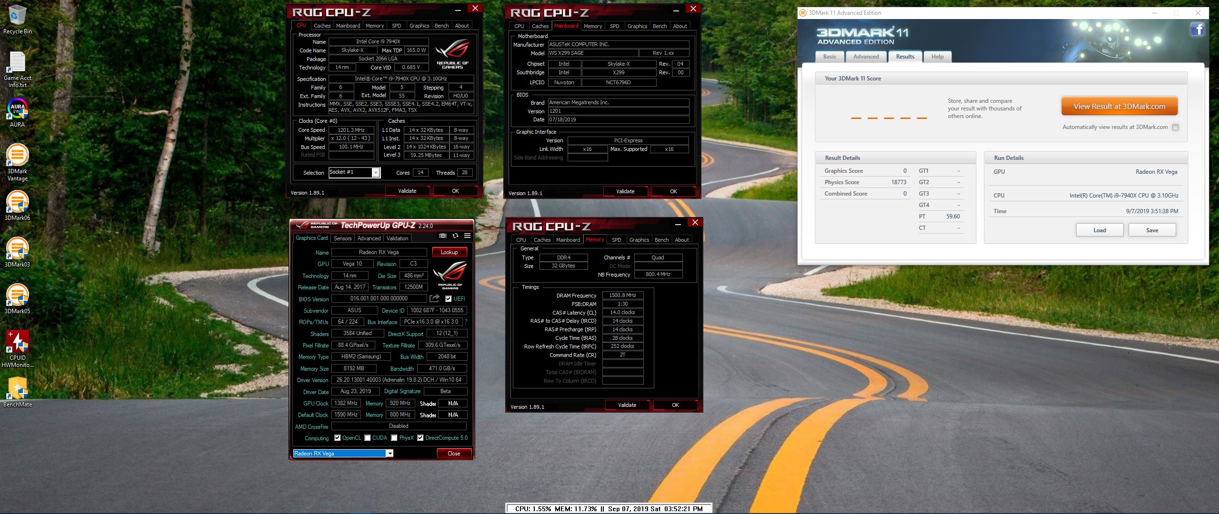The width and height of the screenshot is (1219, 514).
Task: Enable automatically view results at 3DMark.com
Action: pos(1176,127)
